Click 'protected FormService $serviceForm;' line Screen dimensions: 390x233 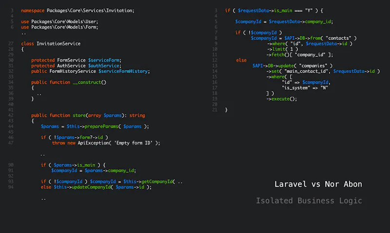click(x=77, y=60)
